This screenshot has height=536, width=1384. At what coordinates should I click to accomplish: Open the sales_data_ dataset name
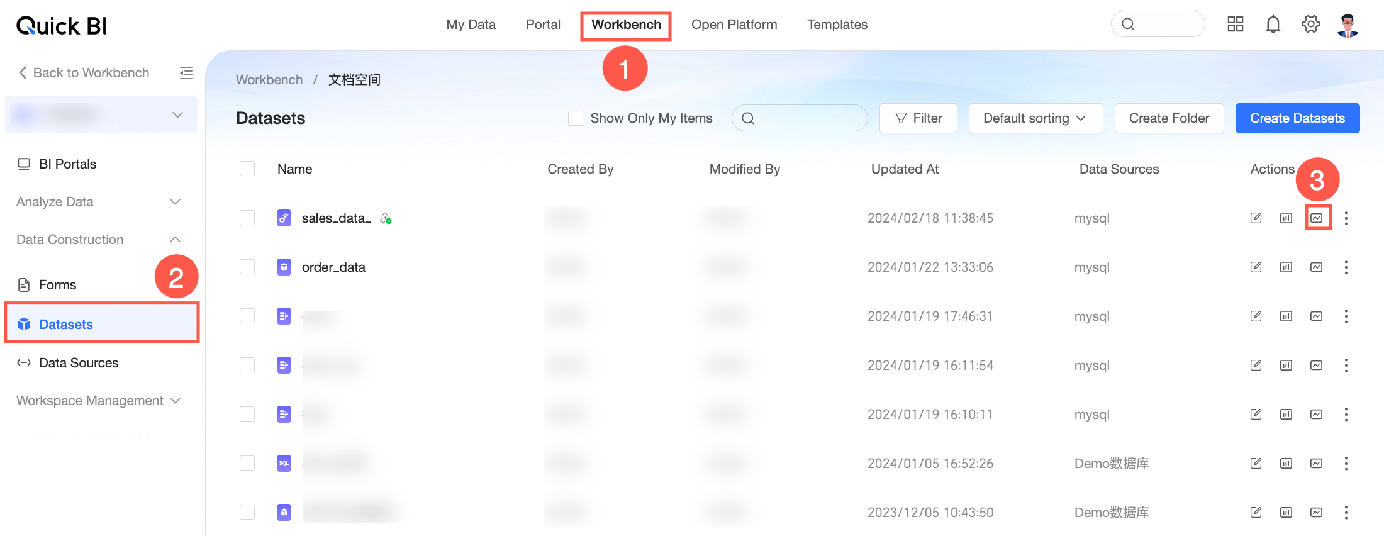tap(337, 218)
